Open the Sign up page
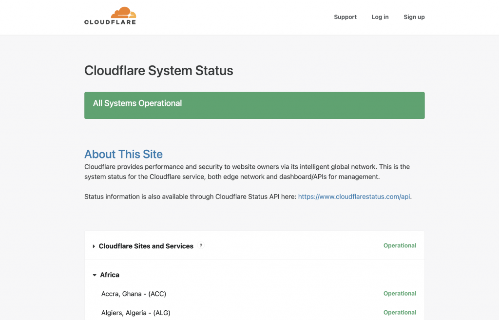Image resolution: width=499 pixels, height=320 pixels. [414, 17]
